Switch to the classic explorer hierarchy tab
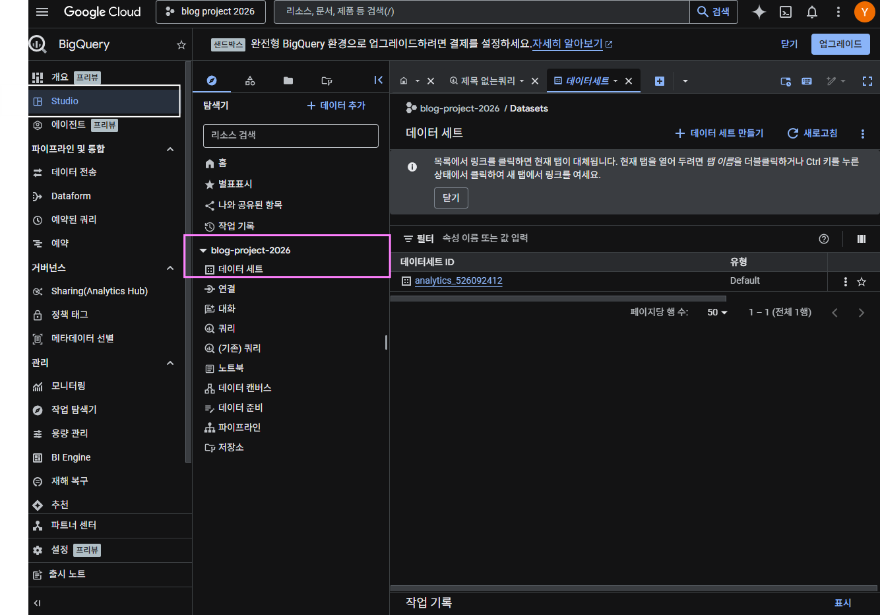 [x=250, y=81]
